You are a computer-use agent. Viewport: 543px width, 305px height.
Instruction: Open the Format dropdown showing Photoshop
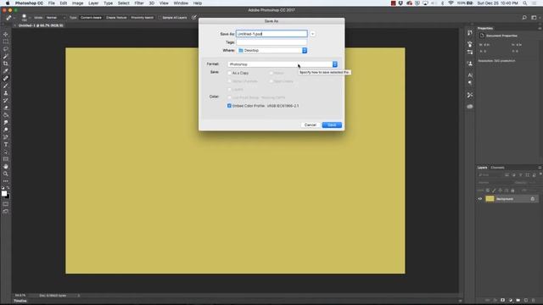[x=283, y=64]
